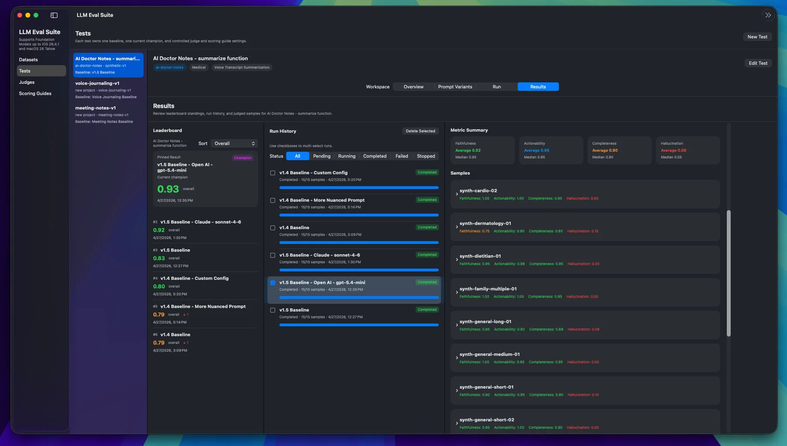Click progress bar of v1.5 Baseline - Claude run

pos(359,270)
